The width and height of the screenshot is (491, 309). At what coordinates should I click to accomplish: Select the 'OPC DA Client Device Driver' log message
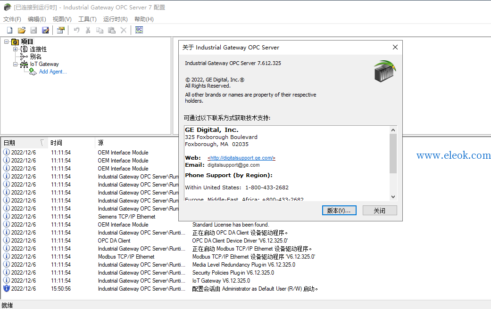point(240,241)
